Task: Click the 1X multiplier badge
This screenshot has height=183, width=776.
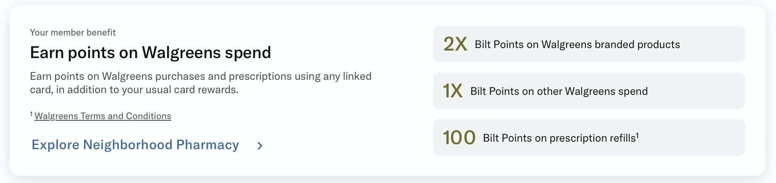Action: point(453,91)
